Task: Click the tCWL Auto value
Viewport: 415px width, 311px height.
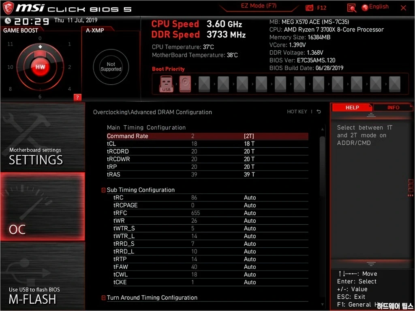Action: click(250, 274)
